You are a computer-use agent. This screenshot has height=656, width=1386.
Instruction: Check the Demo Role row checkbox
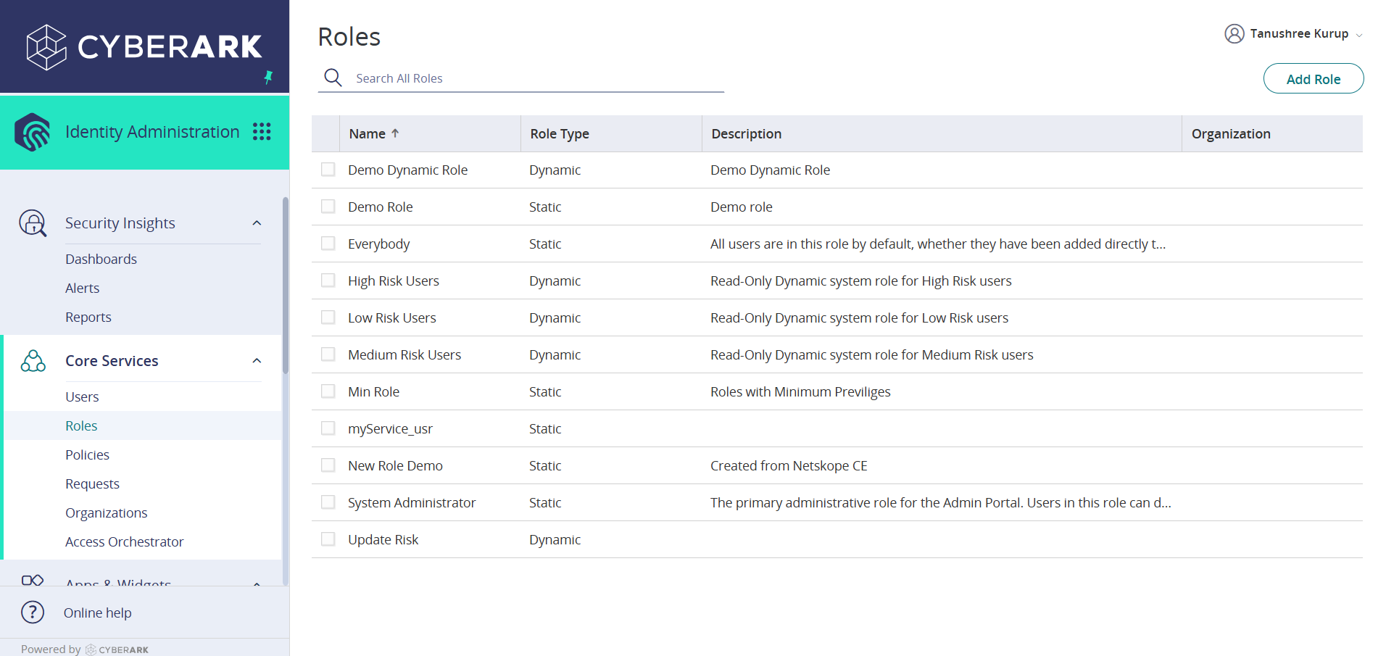coord(328,207)
